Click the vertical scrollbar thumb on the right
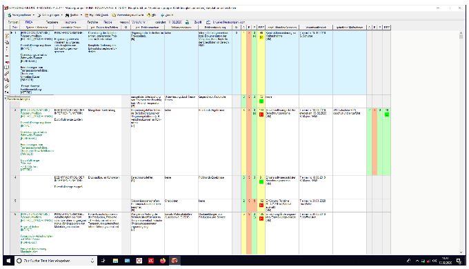 [461, 37]
